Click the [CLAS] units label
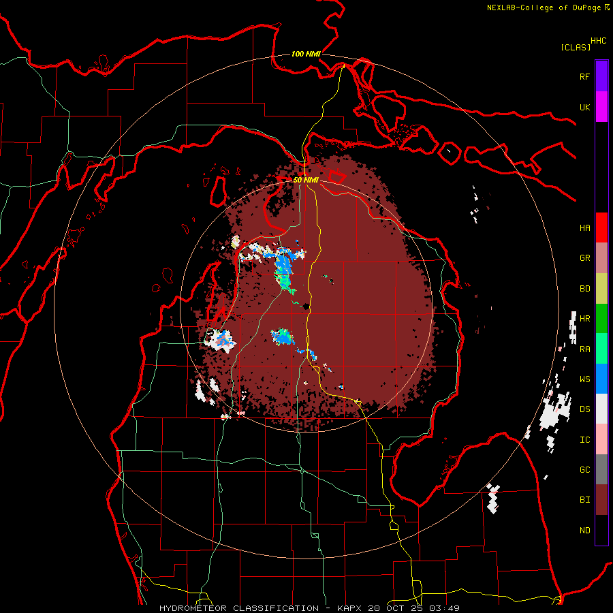 click(x=576, y=47)
